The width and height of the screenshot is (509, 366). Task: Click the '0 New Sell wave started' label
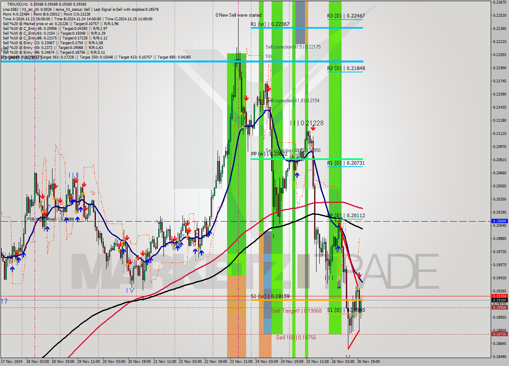(x=239, y=15)
